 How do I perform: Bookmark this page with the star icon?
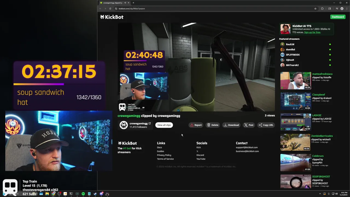[315, 8]
